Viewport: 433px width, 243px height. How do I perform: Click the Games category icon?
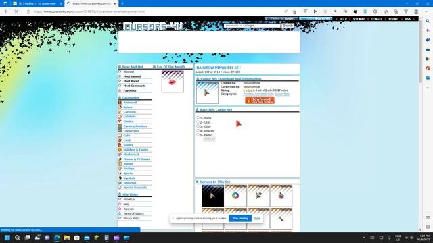(120, 145)
